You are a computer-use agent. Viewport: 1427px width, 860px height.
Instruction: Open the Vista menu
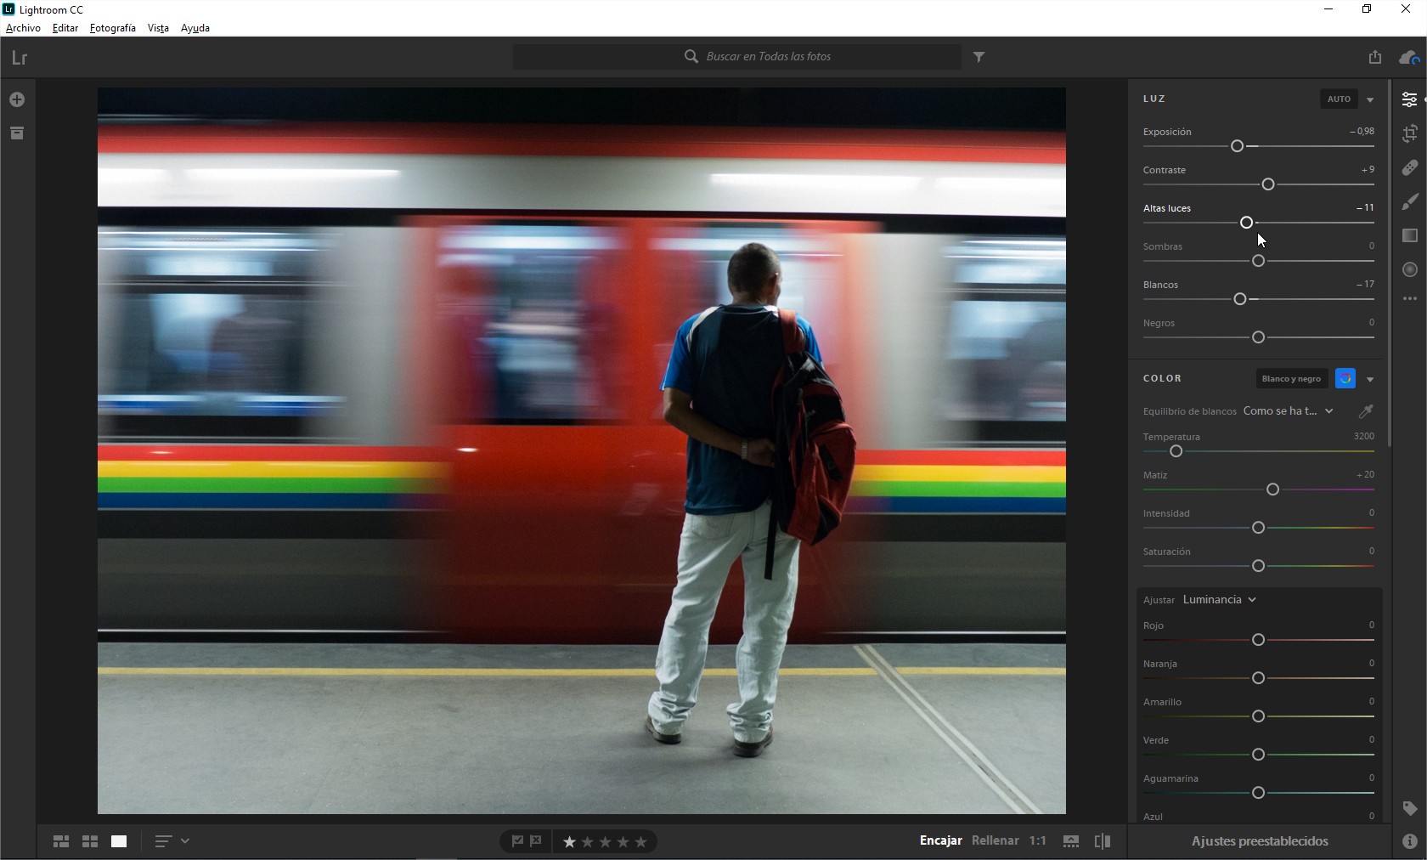[x=158, y=28]
